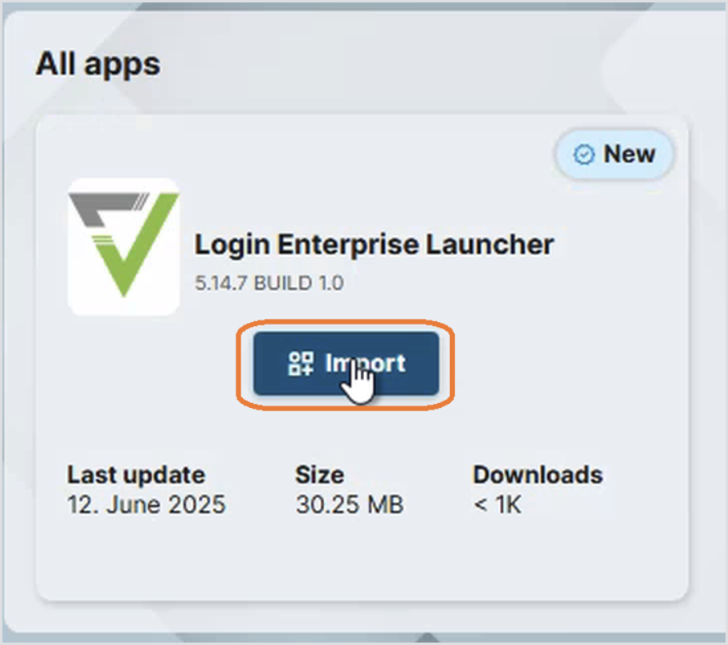
Task: Select the date 12. June 2025
Action: click(146, 504)
